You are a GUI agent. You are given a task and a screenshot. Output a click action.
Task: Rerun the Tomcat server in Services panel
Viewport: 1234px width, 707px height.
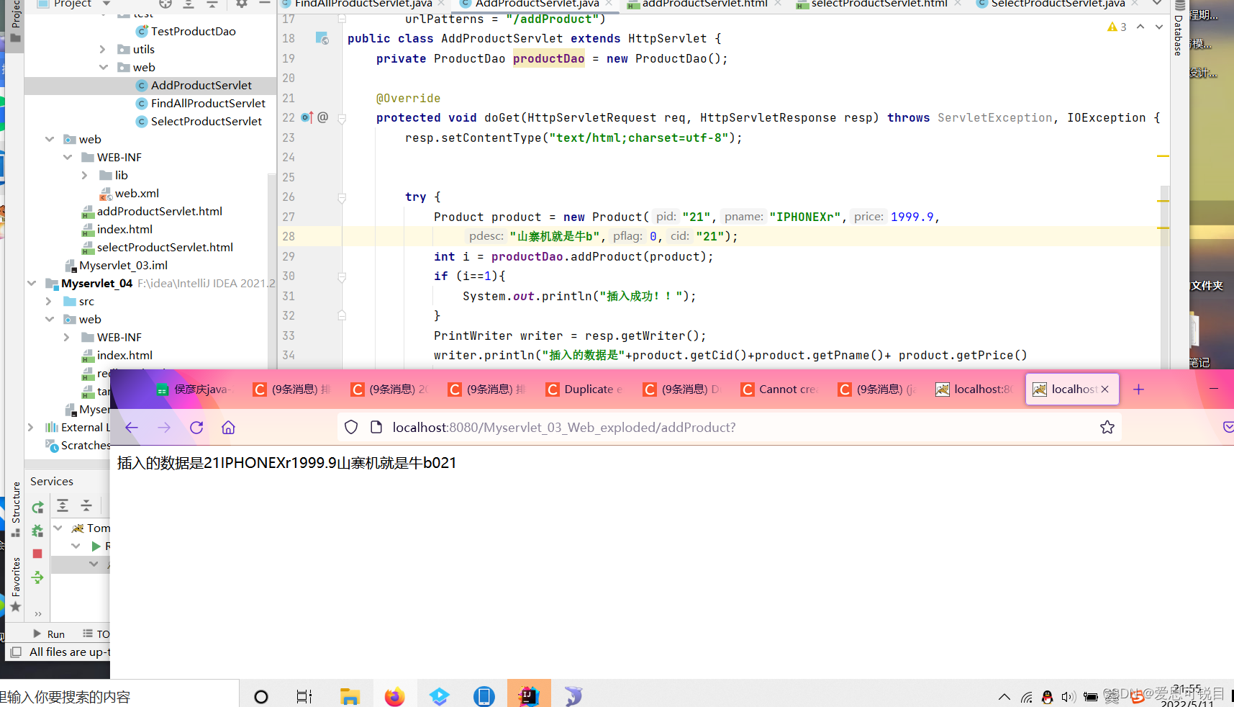coord(37,505)
